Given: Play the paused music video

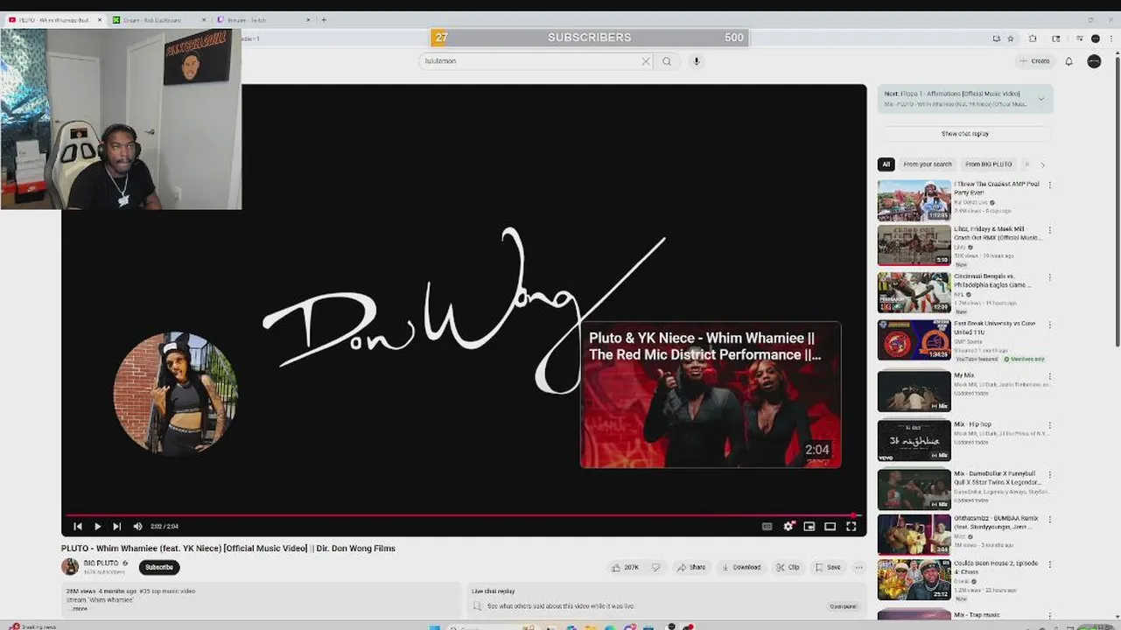Looking at the screenshot, I should click(x=97, y=526).
